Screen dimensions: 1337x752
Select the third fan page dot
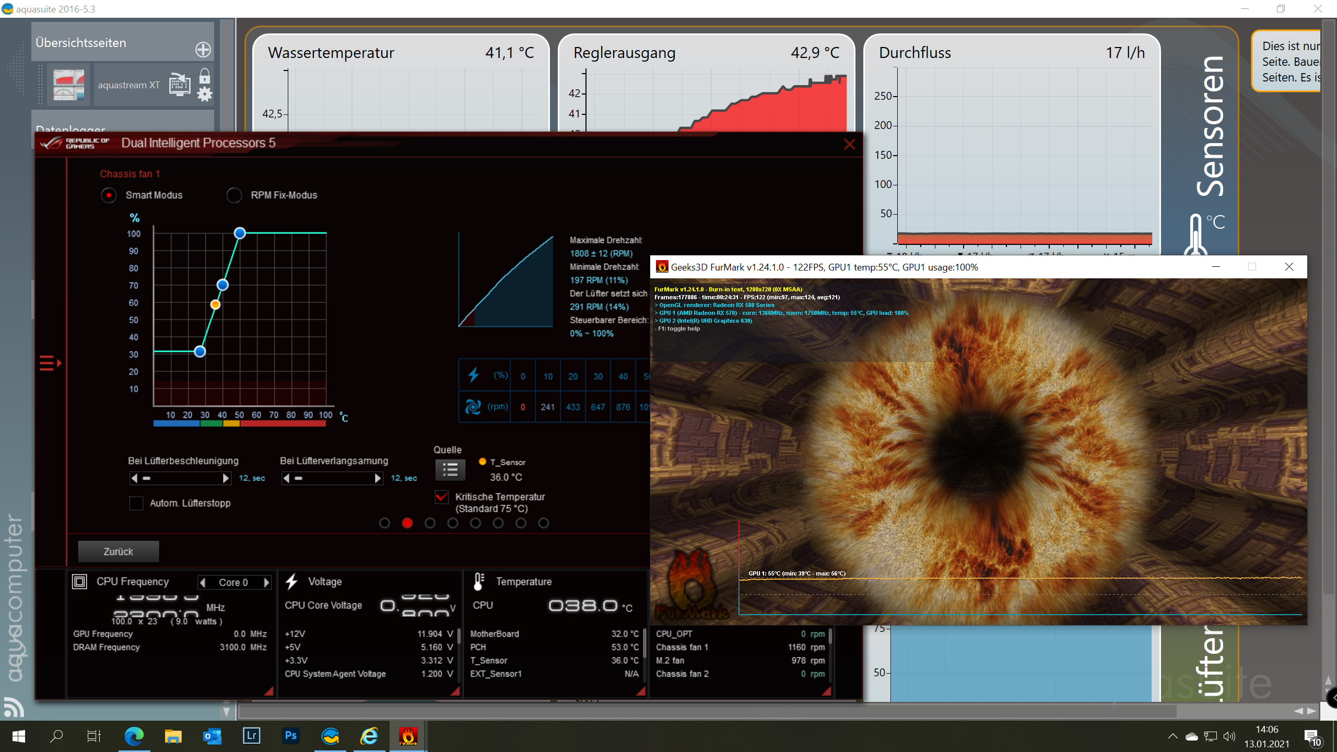[430, 523]
